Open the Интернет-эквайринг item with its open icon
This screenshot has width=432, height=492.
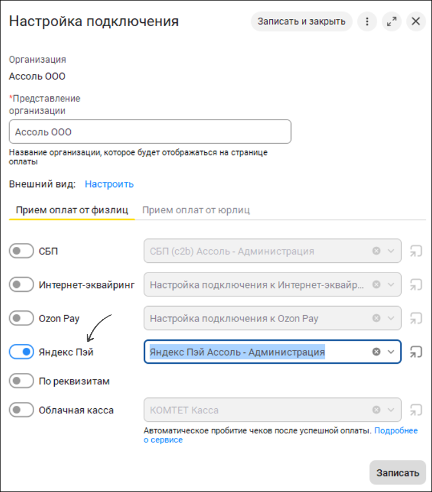416,284
